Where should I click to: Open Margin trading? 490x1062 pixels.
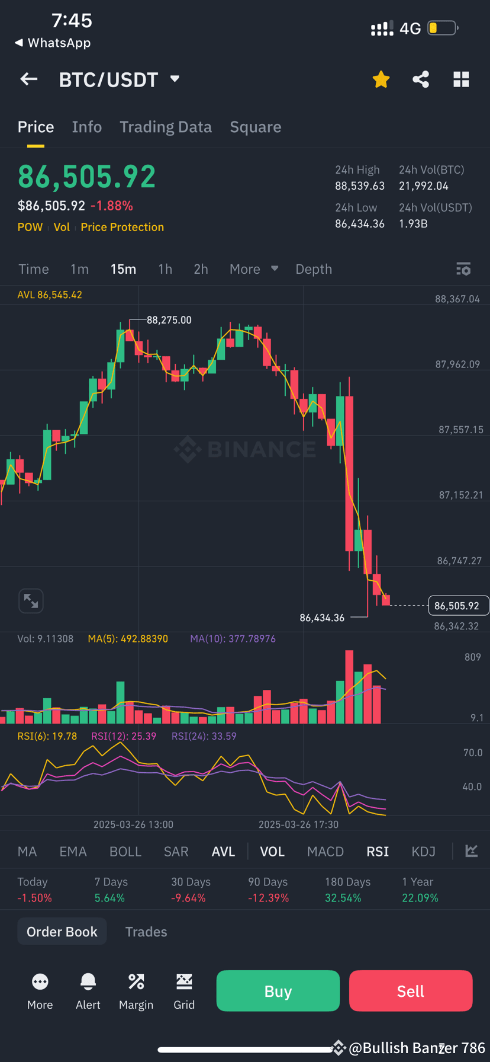136,991
